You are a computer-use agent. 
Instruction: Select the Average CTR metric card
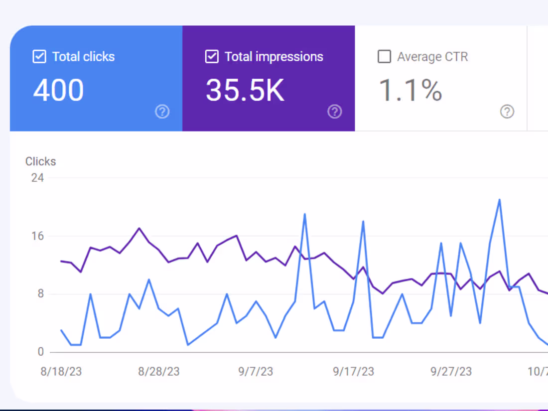click(x=441, y=78)
